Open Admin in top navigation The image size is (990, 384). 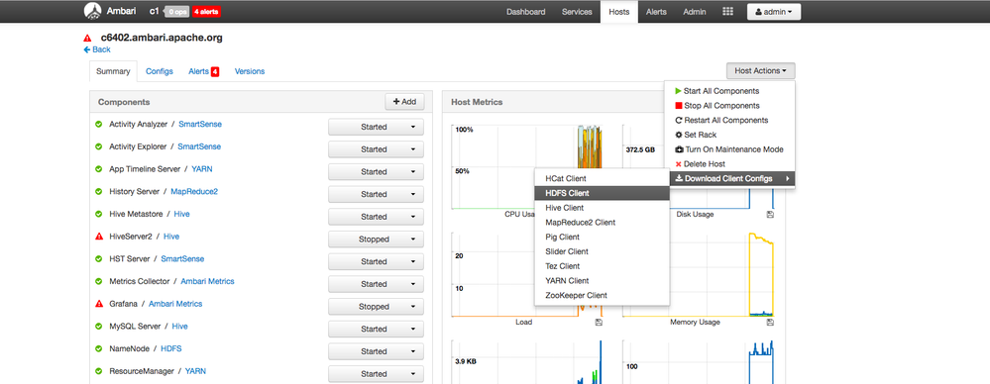click(x=695, y=11)
